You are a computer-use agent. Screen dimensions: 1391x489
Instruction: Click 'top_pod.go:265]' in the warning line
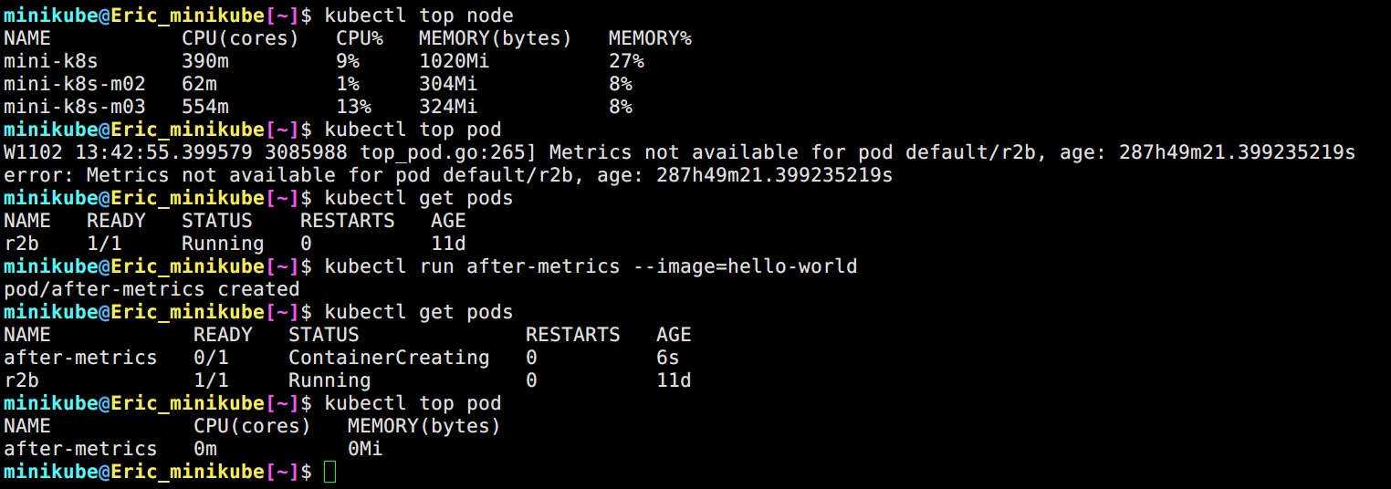pos(448,152)
